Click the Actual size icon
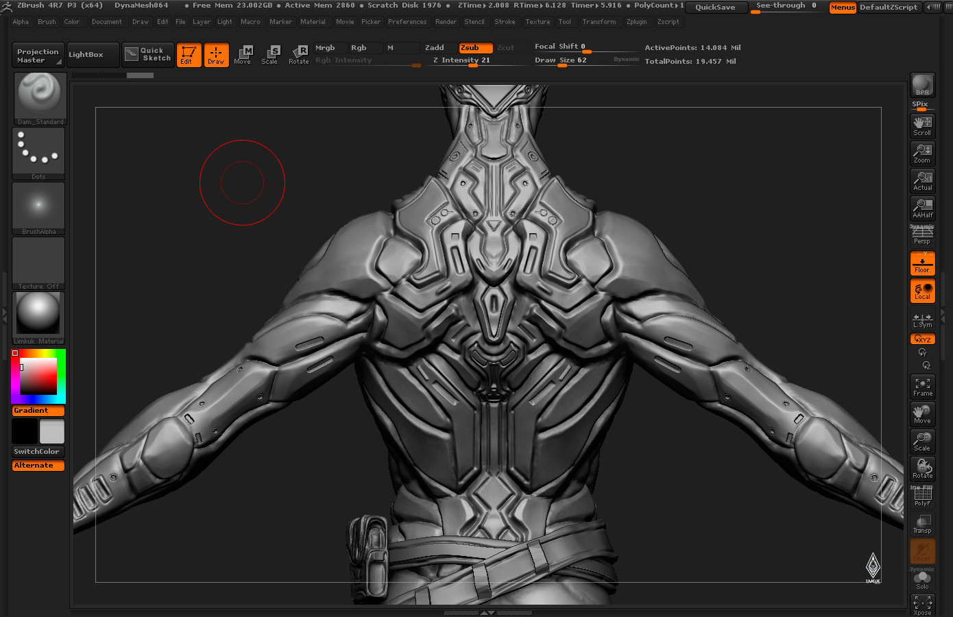Screen dimensions: 953x617 tap(922, 180)
